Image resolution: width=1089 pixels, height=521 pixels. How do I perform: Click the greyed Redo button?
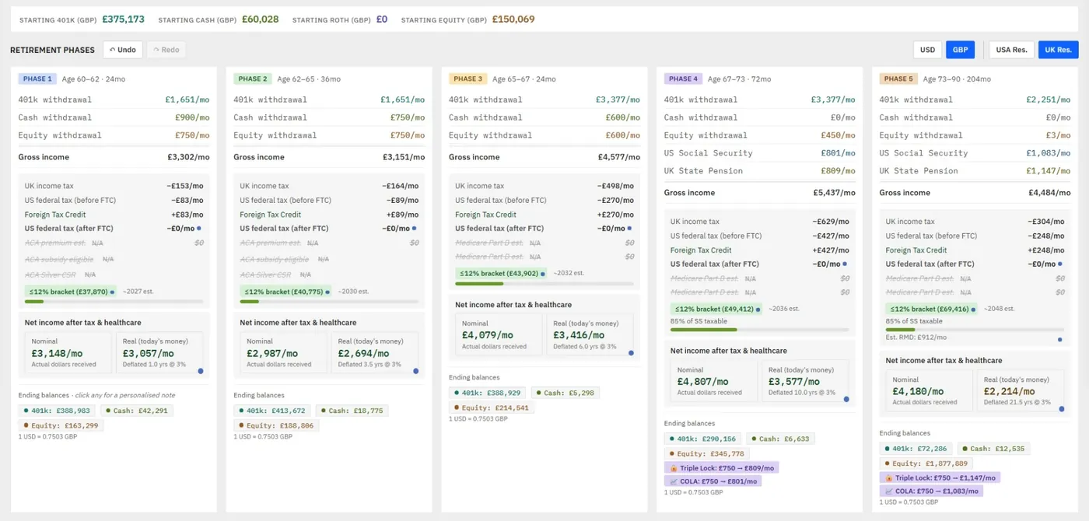pos(166,50)
